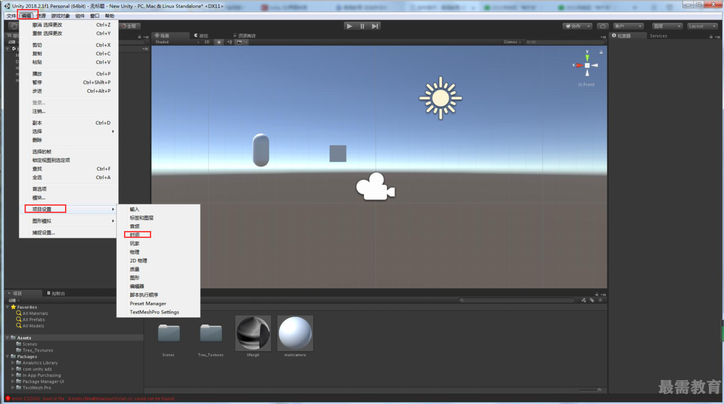Open the 协作 collaborate dropdown
The height and width of the screenshot is (404, 724).
578,26
